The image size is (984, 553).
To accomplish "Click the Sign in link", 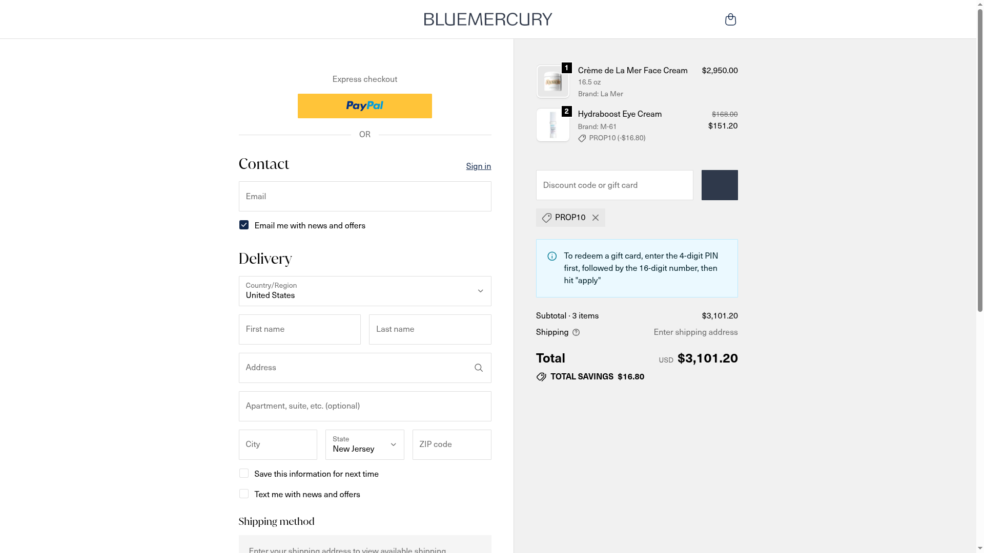I will (478, 166).
